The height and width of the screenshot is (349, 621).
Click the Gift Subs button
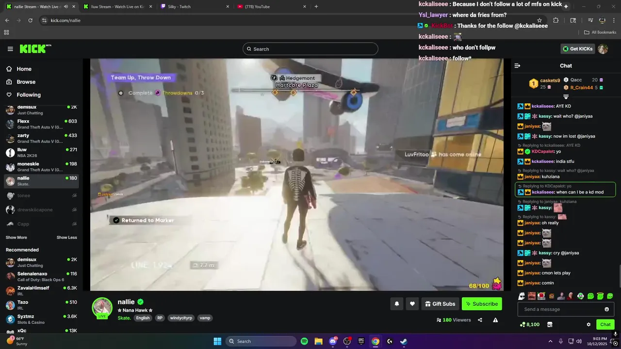click(440, 304)
